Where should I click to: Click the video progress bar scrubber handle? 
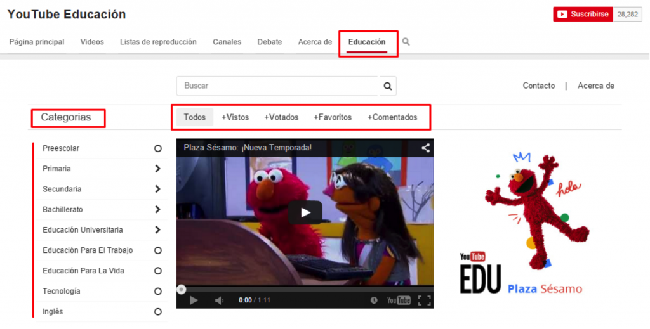[181, 289]
